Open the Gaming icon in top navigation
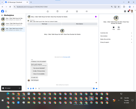Image resolution: width=136 pixels, height=109 pixels. pos(87,11)
